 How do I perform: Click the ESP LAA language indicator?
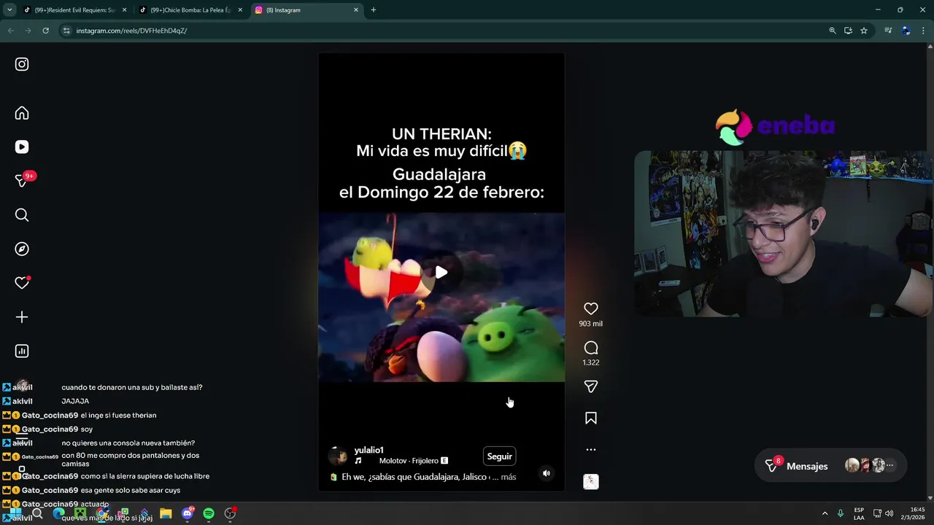(x=859, y=513)
